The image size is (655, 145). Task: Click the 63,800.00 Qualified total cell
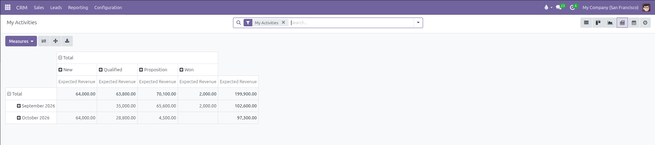pyautogui.click(x=117, y=94)
